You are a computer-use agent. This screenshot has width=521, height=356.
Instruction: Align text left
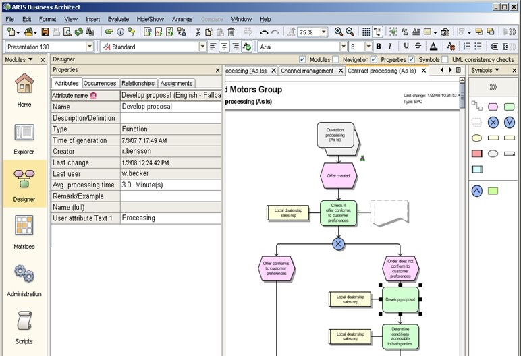[213, 47]
